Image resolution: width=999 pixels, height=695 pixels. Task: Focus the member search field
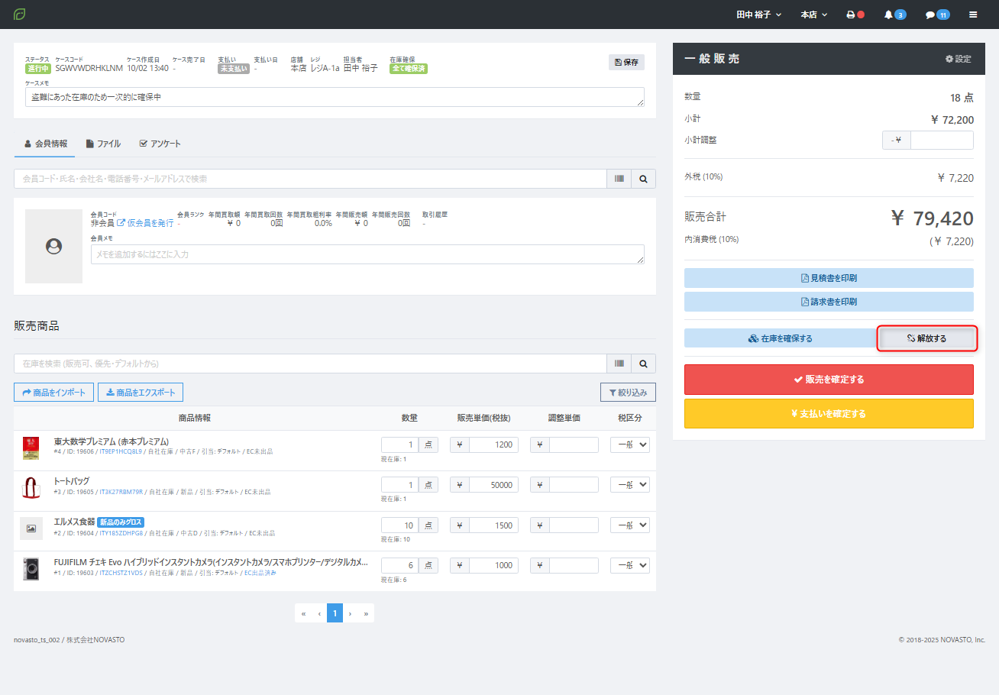[x=310, y=179]
